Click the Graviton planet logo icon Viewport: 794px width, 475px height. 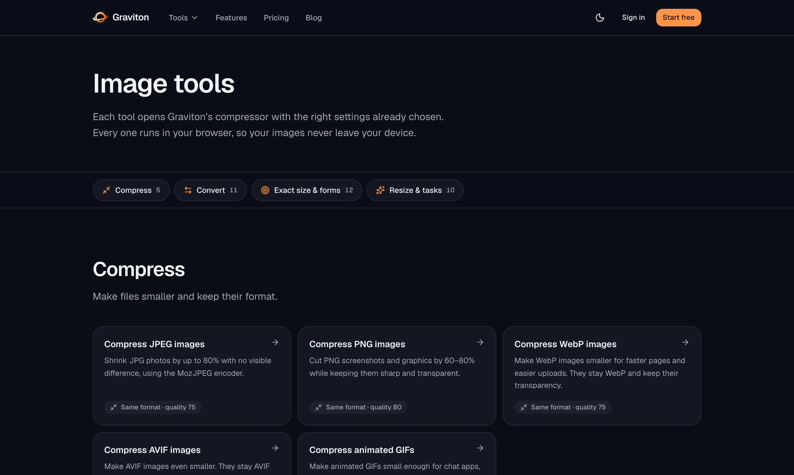(100, 17)
